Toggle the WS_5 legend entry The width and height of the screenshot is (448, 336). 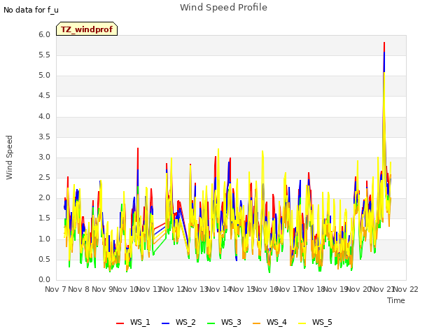[x=315, y=322]
